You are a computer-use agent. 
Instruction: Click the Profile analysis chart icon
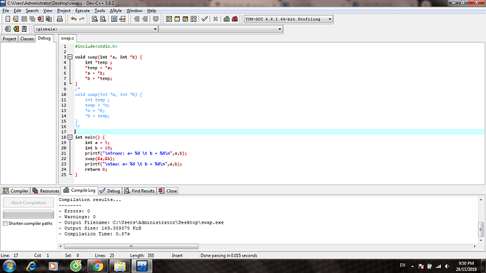click(227, 19)
